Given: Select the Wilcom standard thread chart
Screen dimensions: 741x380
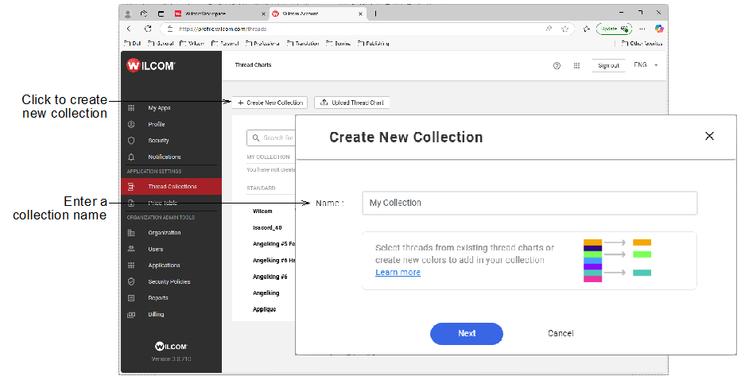Looking at the screenshot, I should click(262, 211).
